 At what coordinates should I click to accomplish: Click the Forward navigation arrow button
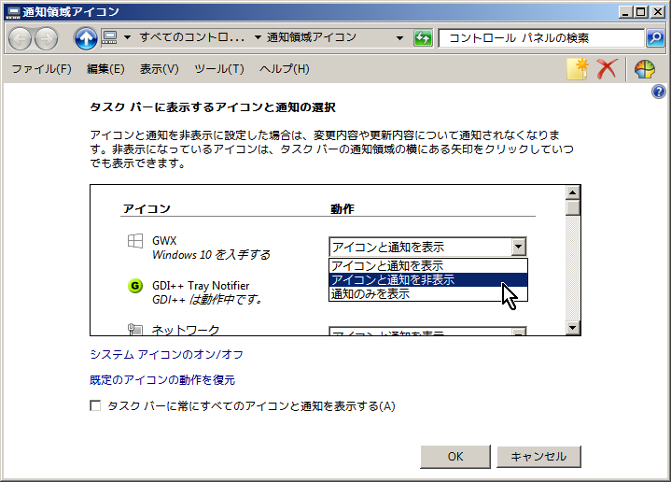point(46,38)
